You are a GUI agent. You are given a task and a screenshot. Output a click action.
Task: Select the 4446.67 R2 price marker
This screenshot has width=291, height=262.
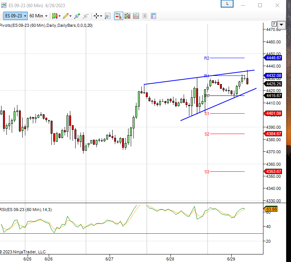tap(273, 58)
